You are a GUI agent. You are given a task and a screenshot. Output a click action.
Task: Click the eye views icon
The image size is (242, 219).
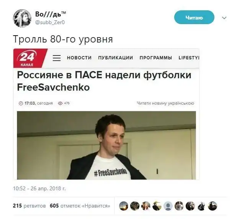click(x=60, y=103)
